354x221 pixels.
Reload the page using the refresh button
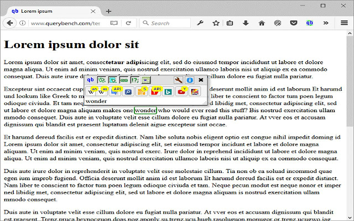coord(128,23)
